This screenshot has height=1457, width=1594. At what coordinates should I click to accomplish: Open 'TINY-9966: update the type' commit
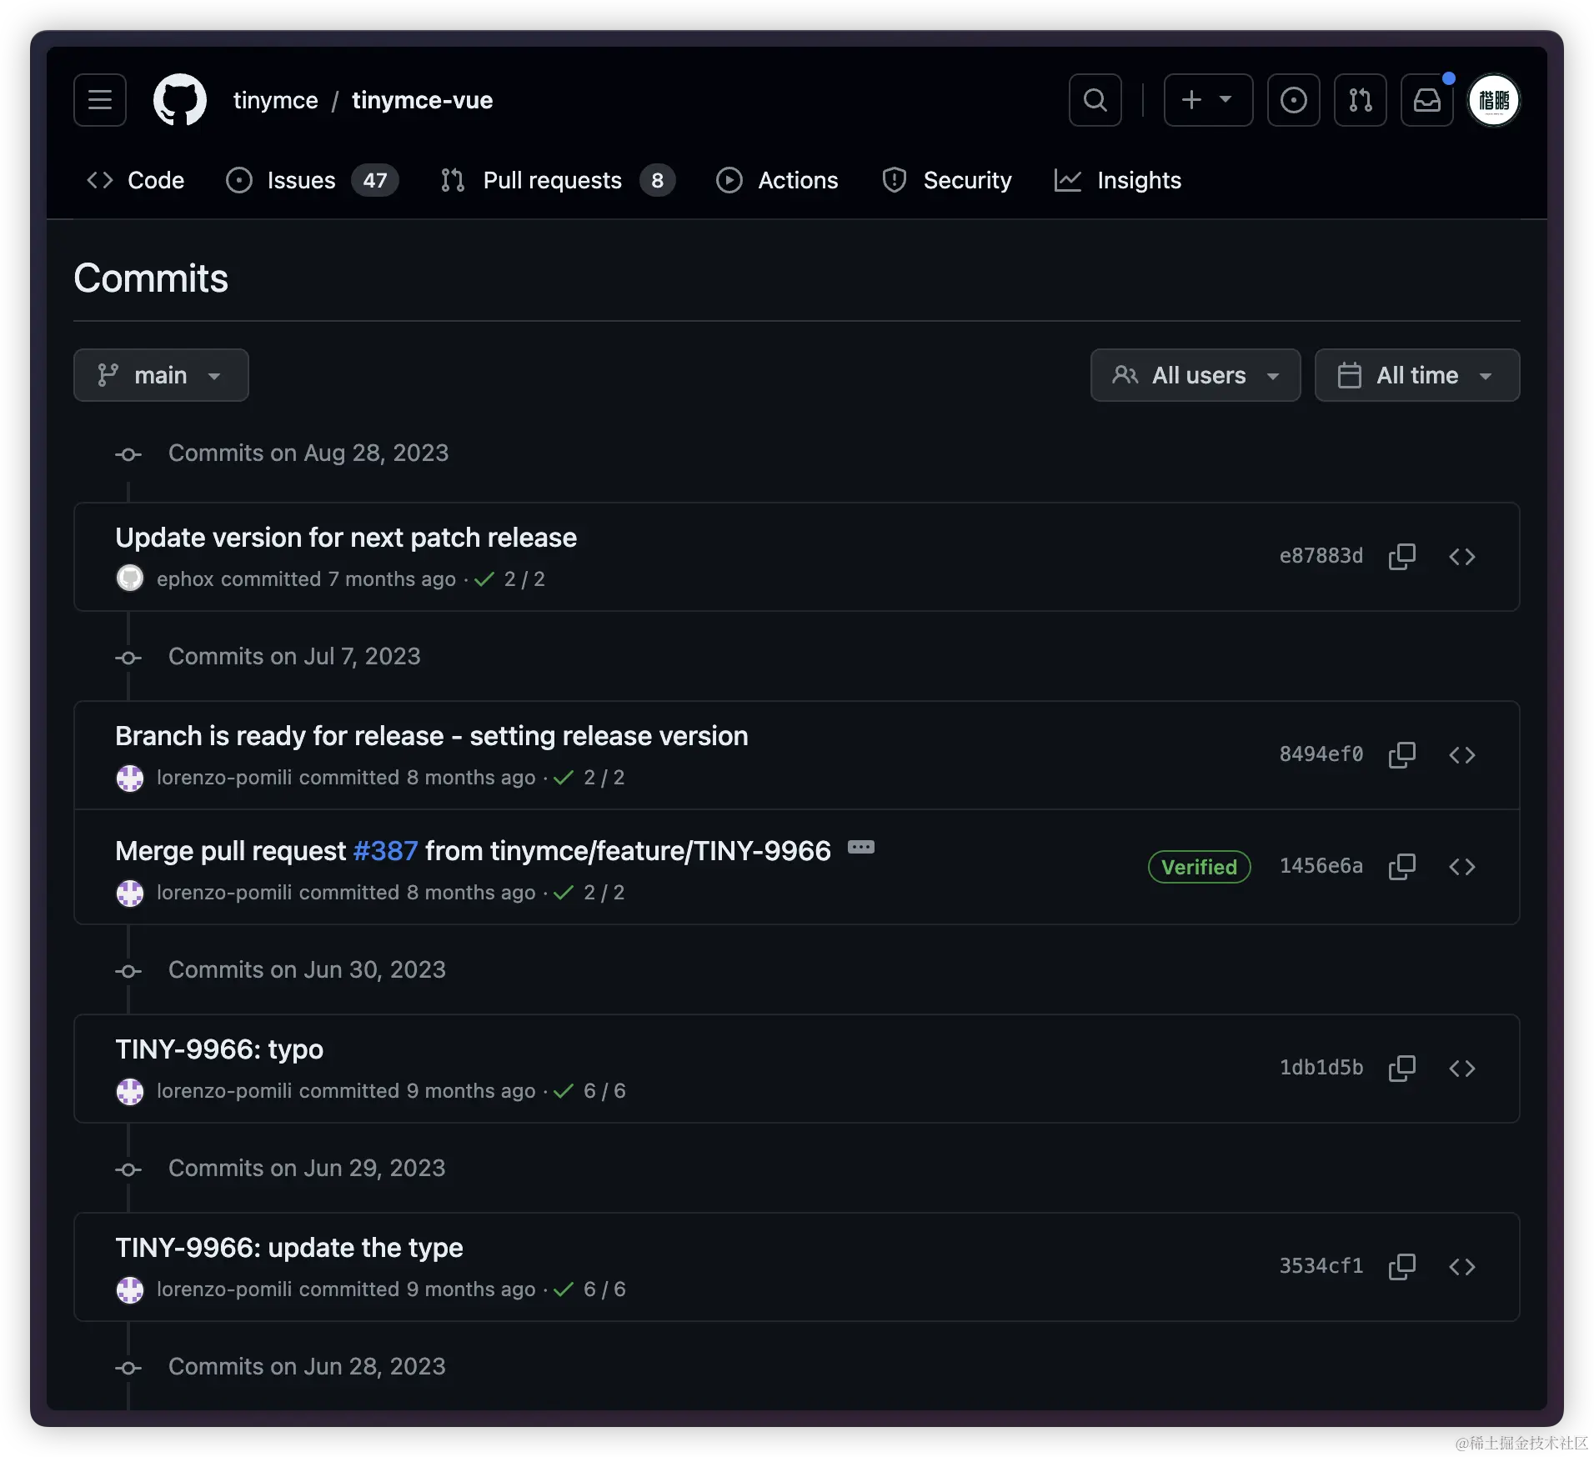289,1248
